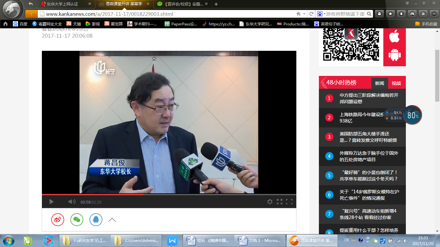Open the WPS icon in taskbar
The height and width of the screenshot is (247, 440).
click(172, 240)
